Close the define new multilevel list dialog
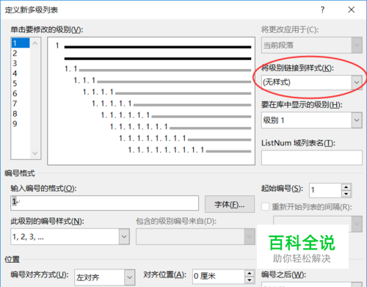The width and height of the screenshot is (367, 287). click(352, 10)
